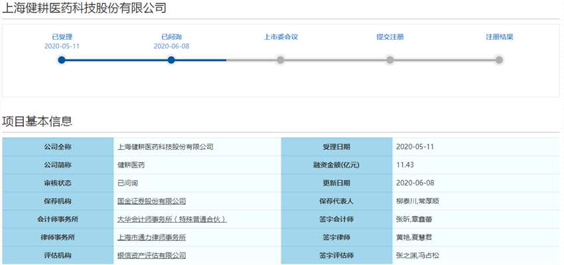The image size is (564, 265).
Task: Click the 公司全称 header cell
Action: (58, 146)
